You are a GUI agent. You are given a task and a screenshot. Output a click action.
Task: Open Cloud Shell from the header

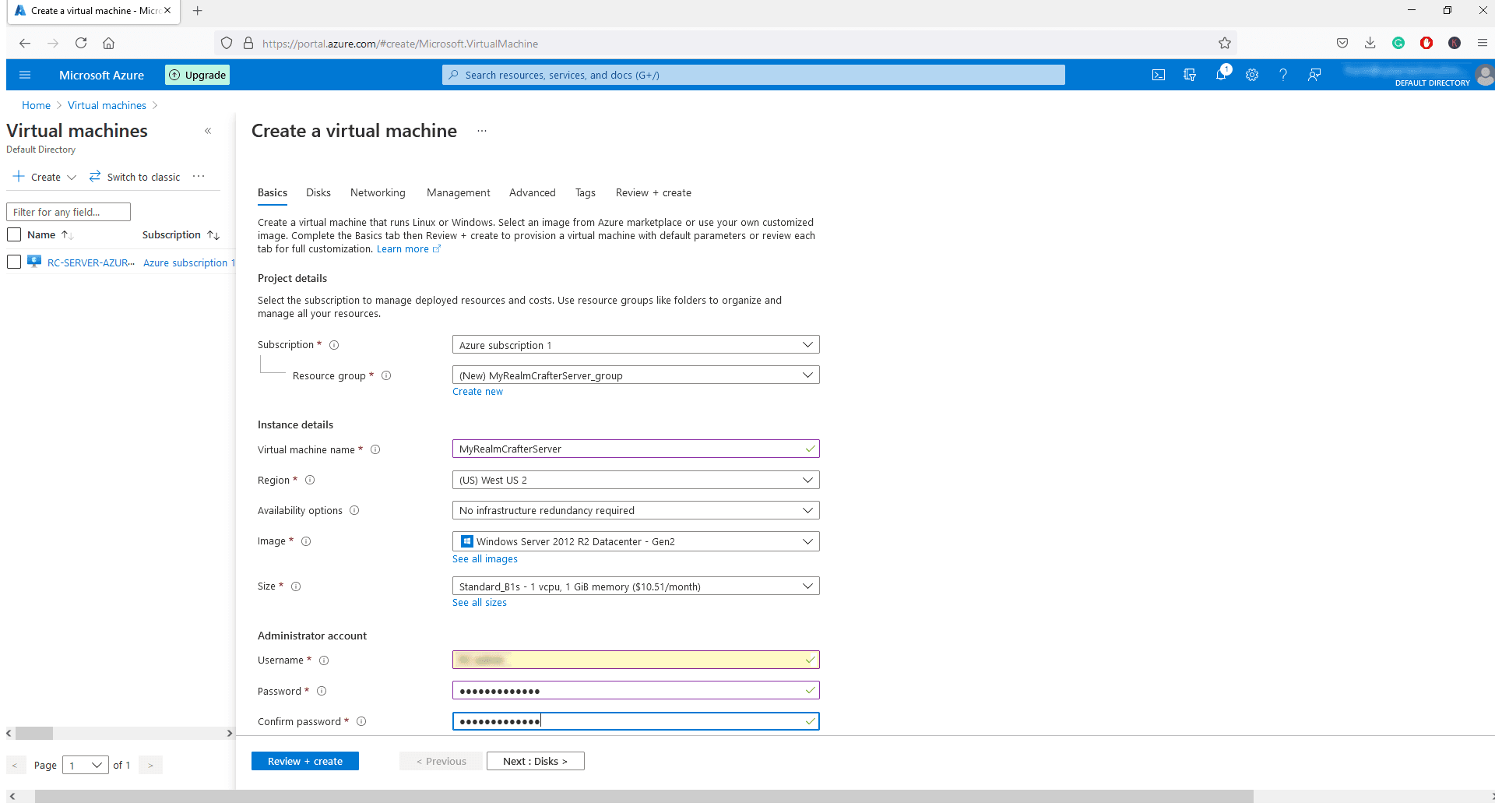click(x=1159, y=75)
